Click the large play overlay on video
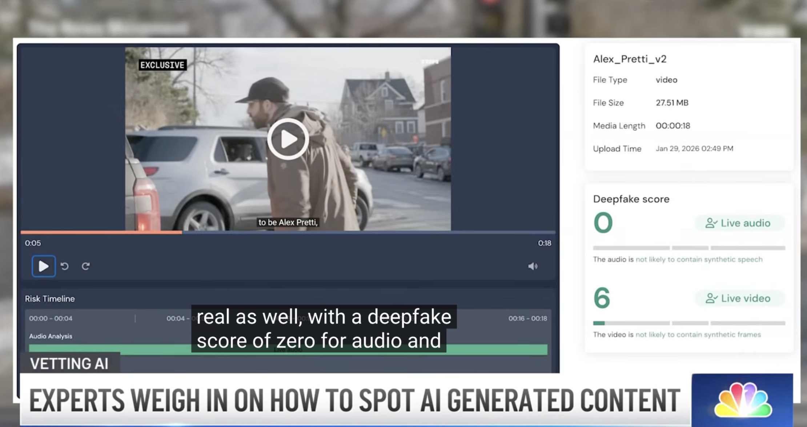 click(288, 139)
